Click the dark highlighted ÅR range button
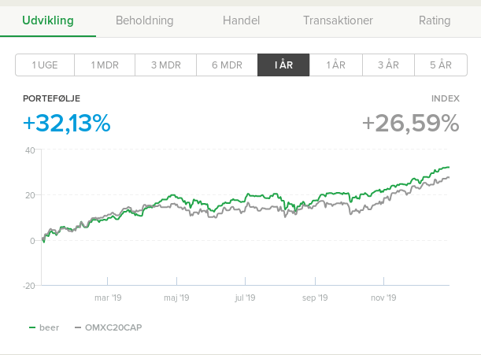This screenshot has width=481, height=355. tap(283, 65)
